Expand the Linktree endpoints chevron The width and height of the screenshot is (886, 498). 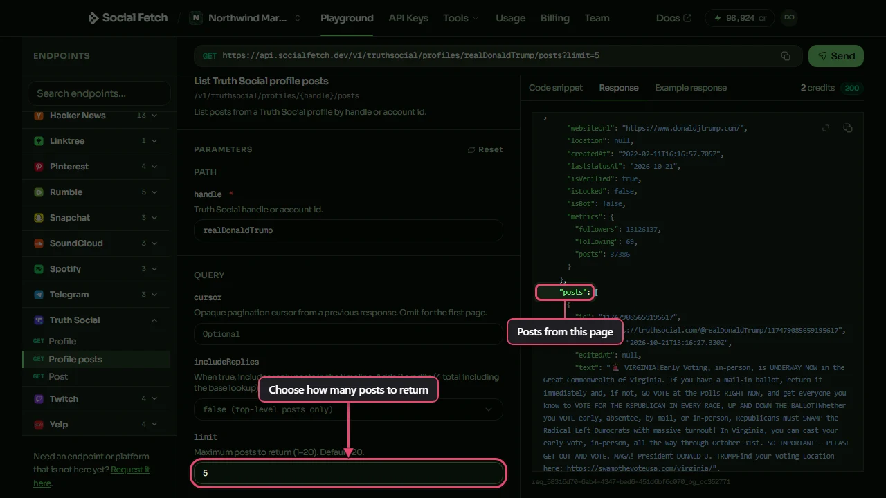(x=154, y=141)
